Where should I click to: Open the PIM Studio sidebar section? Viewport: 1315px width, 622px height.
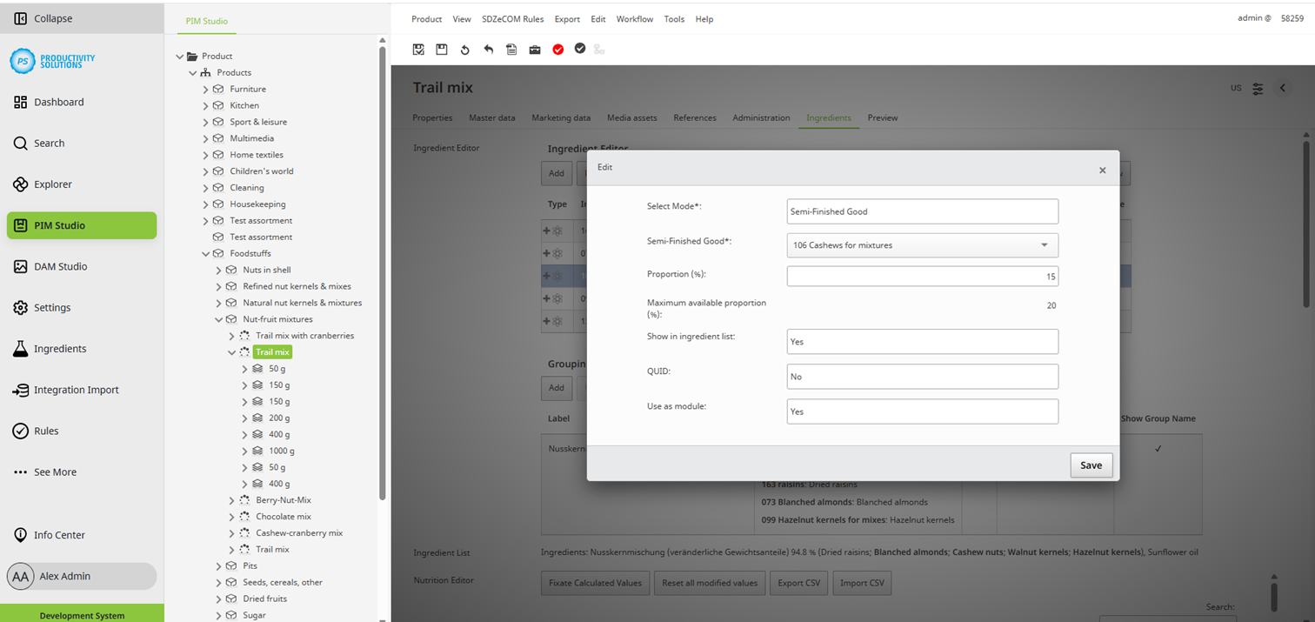(x=82, y=224)
